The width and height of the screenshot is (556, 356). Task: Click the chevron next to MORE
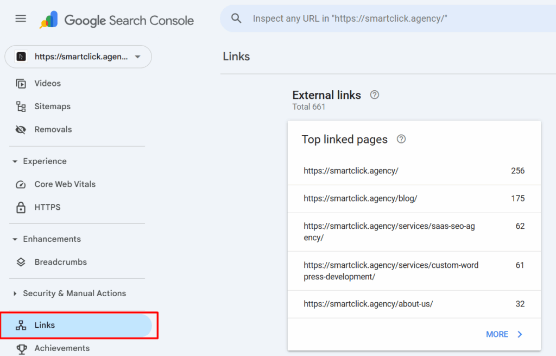(x=520, y=334)
